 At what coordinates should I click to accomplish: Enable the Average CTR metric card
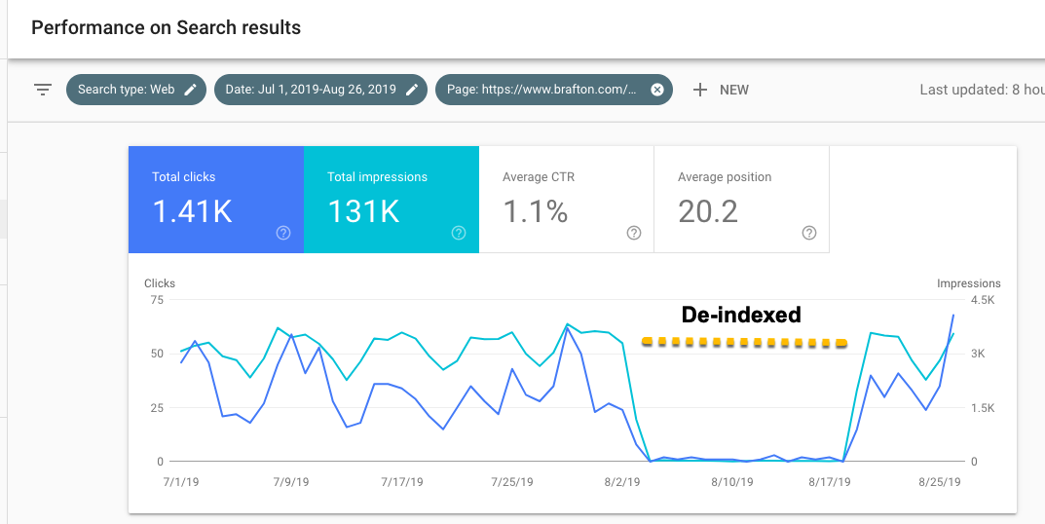click(x=566, y=199)
